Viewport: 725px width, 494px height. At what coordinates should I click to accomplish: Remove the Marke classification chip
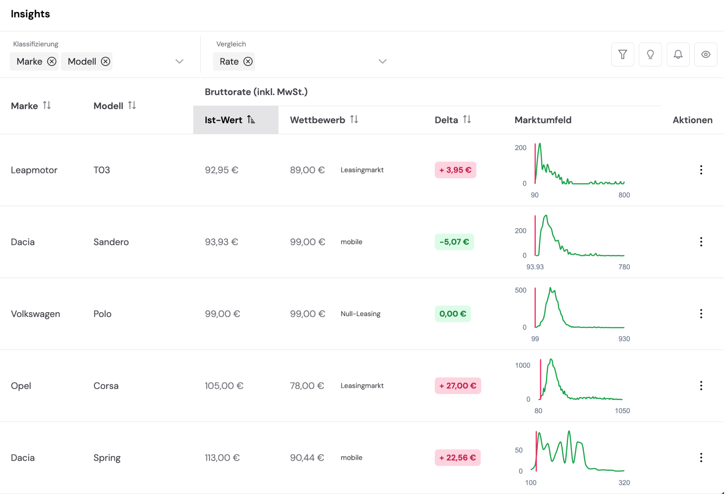tap(52, 62)
